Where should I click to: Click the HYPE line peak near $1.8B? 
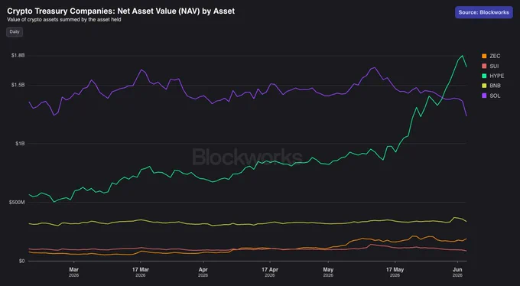pos(463,55)
